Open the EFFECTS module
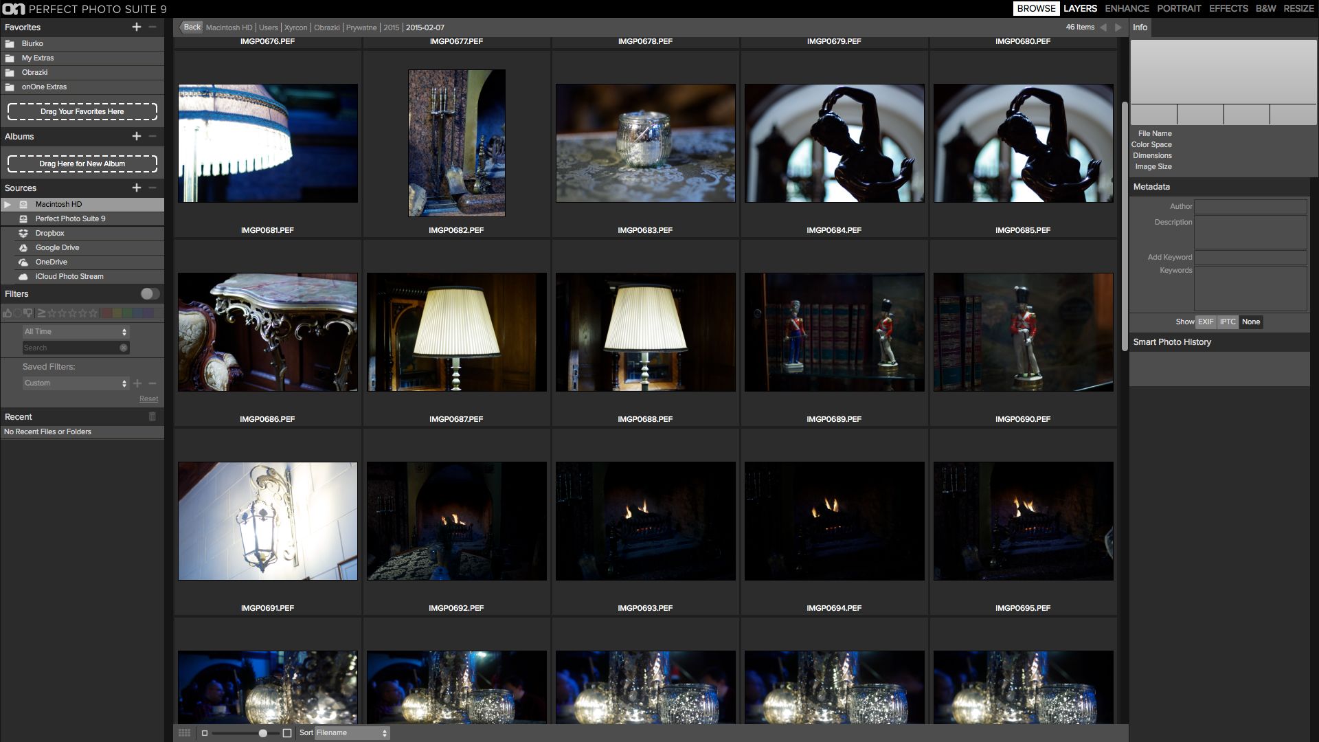 tap(1228, 9)
